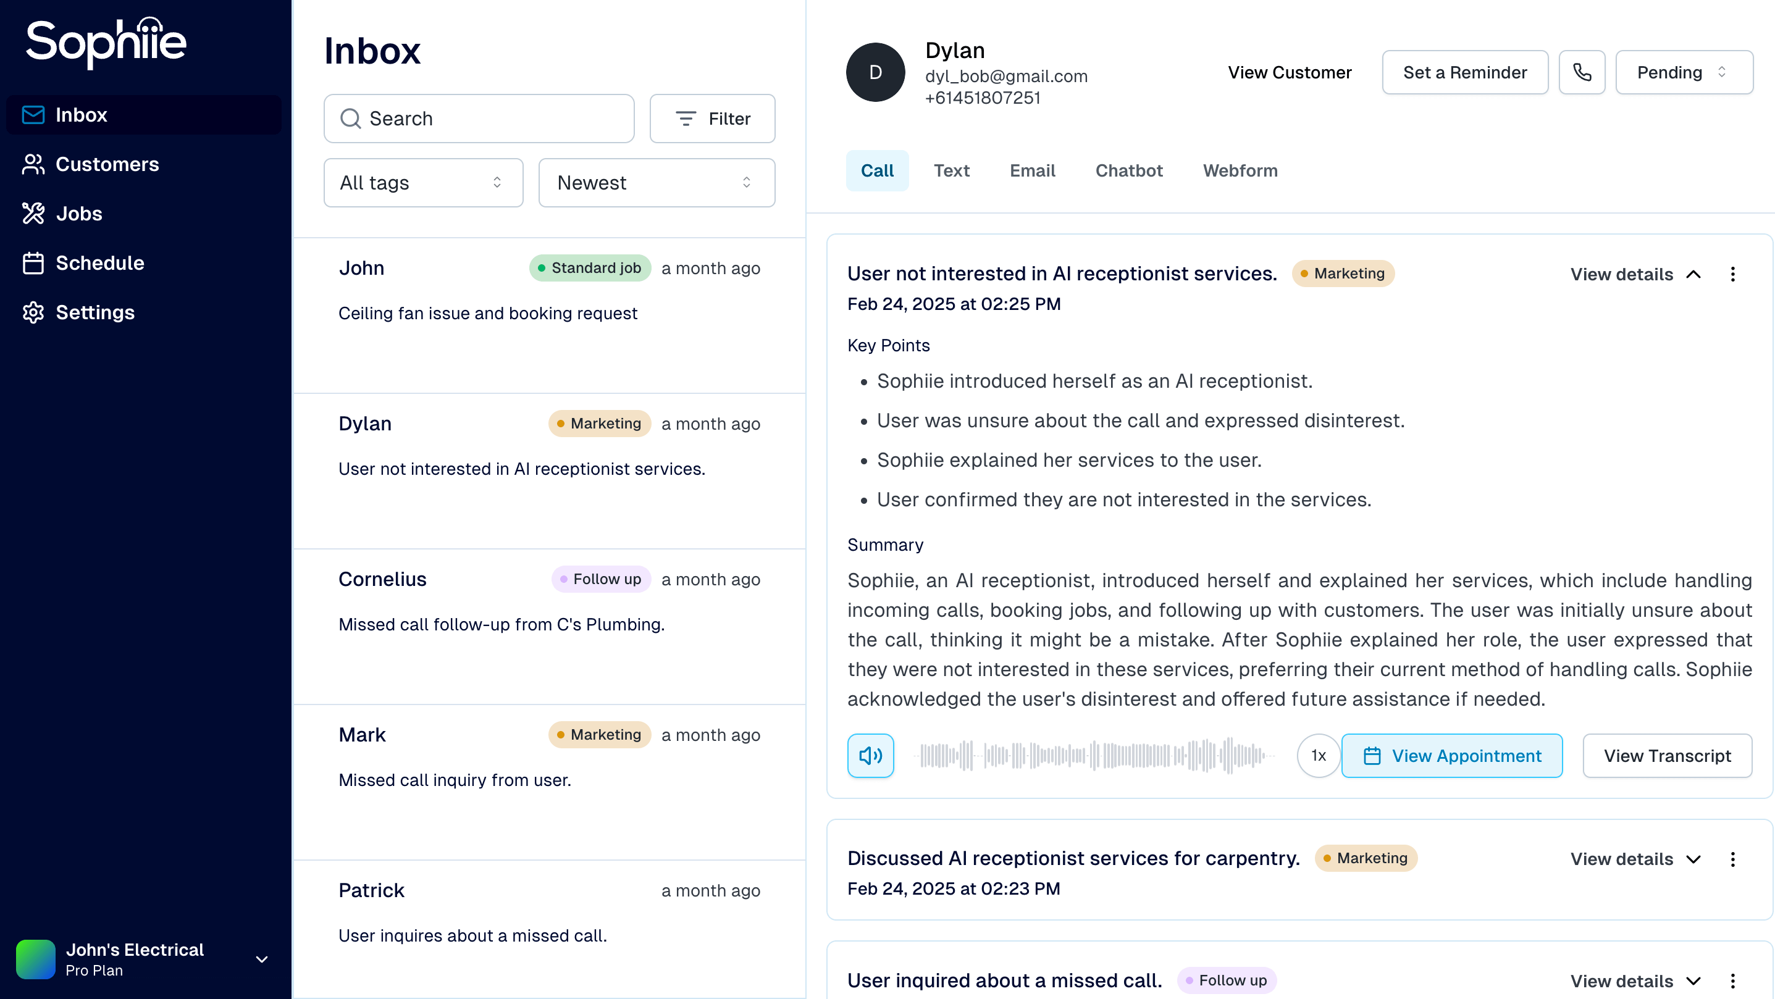1775x999 pixels.
Task: Toggle 1x playback speed button
Action: [1317, 756]
